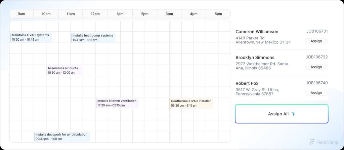
Task: Click the 2972 Westheimer Rd. address
Action: 262,66
